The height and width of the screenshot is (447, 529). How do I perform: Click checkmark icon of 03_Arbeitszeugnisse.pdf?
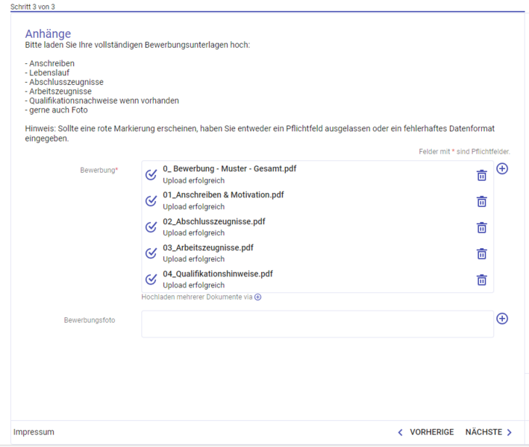[x=151, y=253]
